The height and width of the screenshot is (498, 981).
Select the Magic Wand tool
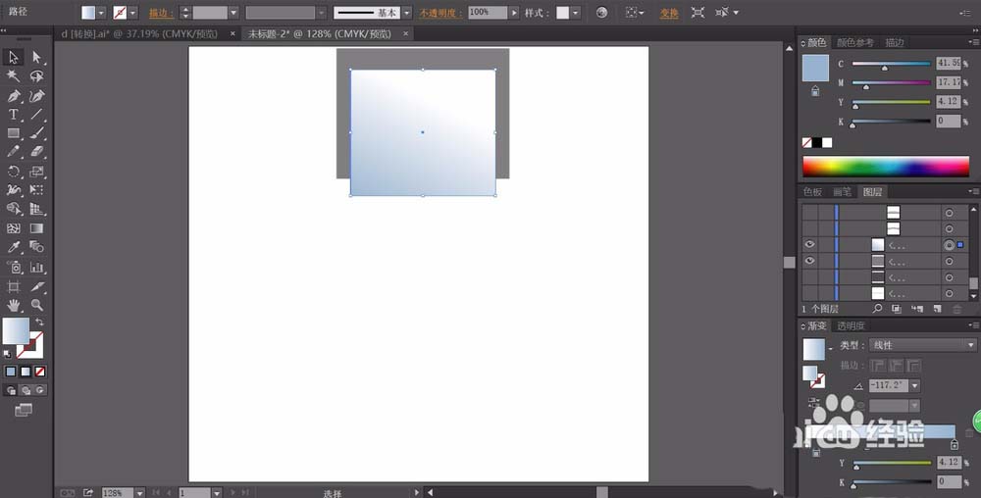13,76
